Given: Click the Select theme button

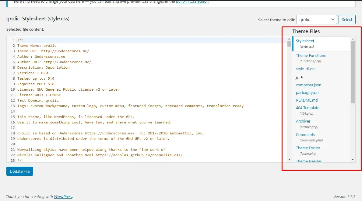Looking at the screenshot, I should pos(347,19).
